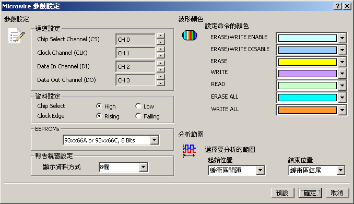354x204 pixels.
Task: Click the Clock Edge label
Action: [51, 116]
